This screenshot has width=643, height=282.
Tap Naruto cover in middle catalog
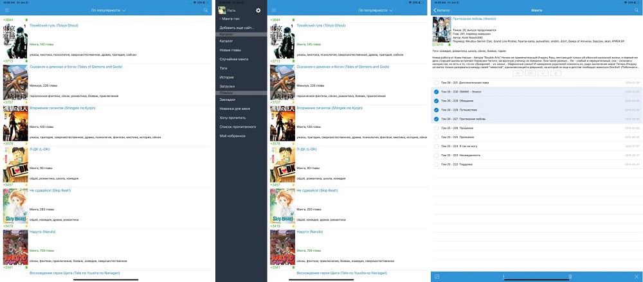pos(282,247)
